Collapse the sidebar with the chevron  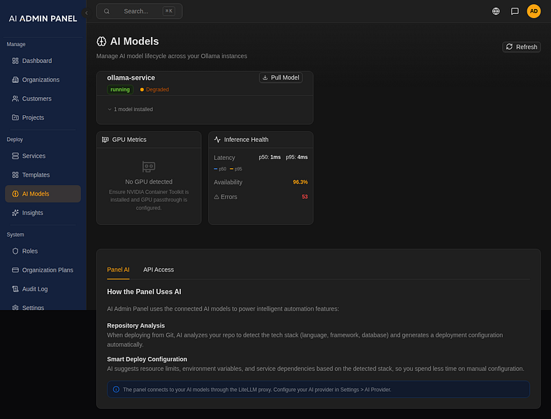[x=87, y=13]
